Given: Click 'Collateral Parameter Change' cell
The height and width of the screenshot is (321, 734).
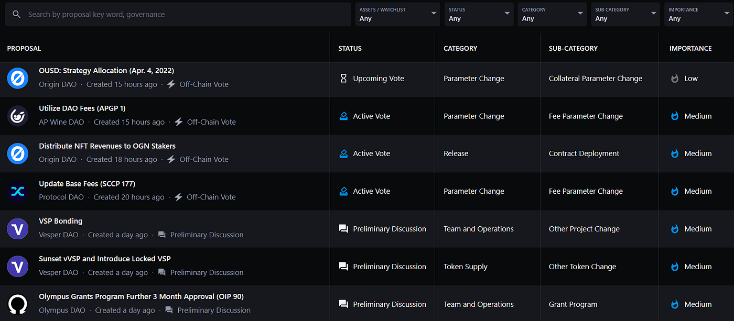Looking at the screenshot, I should point(596,79).
